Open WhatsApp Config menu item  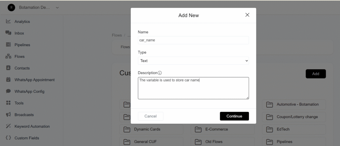pos(29,91)
